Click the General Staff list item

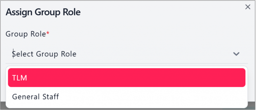click(35, 96)
